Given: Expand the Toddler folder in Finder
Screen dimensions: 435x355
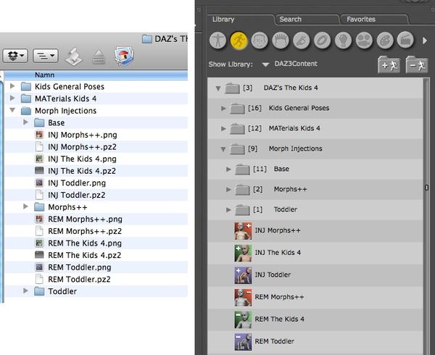Looking at the screenshot, I should tap(25, 291).
